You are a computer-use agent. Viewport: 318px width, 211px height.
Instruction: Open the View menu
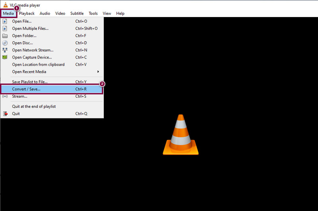click(x=107, y=14)
